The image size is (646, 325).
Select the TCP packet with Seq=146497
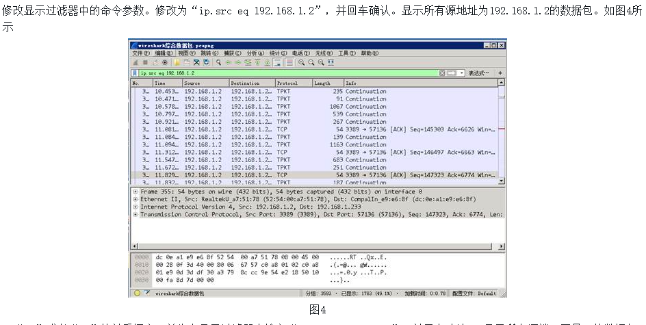[314, 153]
